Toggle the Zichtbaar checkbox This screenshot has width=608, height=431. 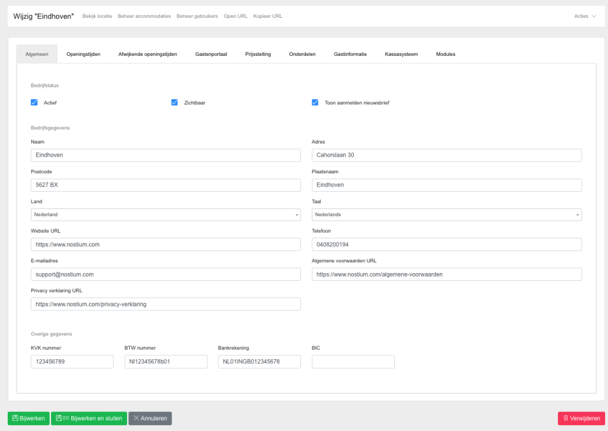pyautogui.click(x=175, y=102)
